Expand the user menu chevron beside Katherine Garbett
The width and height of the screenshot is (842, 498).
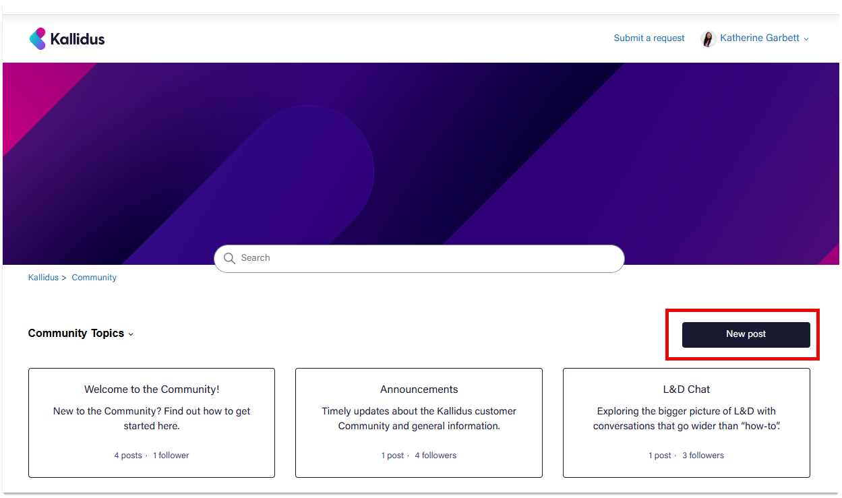point(806,39)
